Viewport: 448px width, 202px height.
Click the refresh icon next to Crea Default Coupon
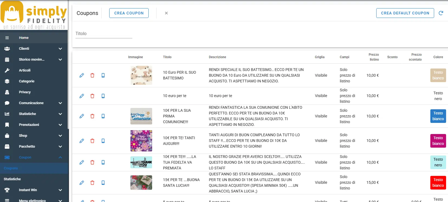point(441,13)
